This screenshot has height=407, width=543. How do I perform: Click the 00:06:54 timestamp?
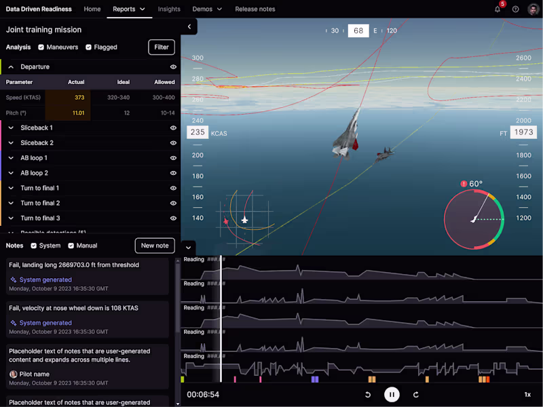pos(203,395)
